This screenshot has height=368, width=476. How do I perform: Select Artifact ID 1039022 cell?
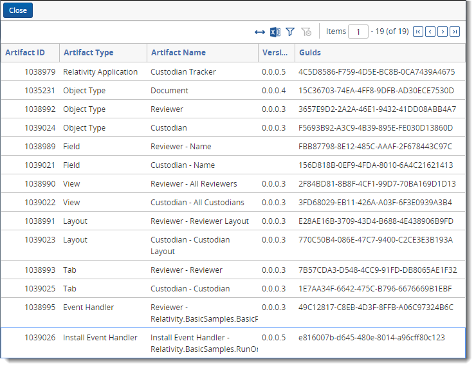(x=40, y=203)
